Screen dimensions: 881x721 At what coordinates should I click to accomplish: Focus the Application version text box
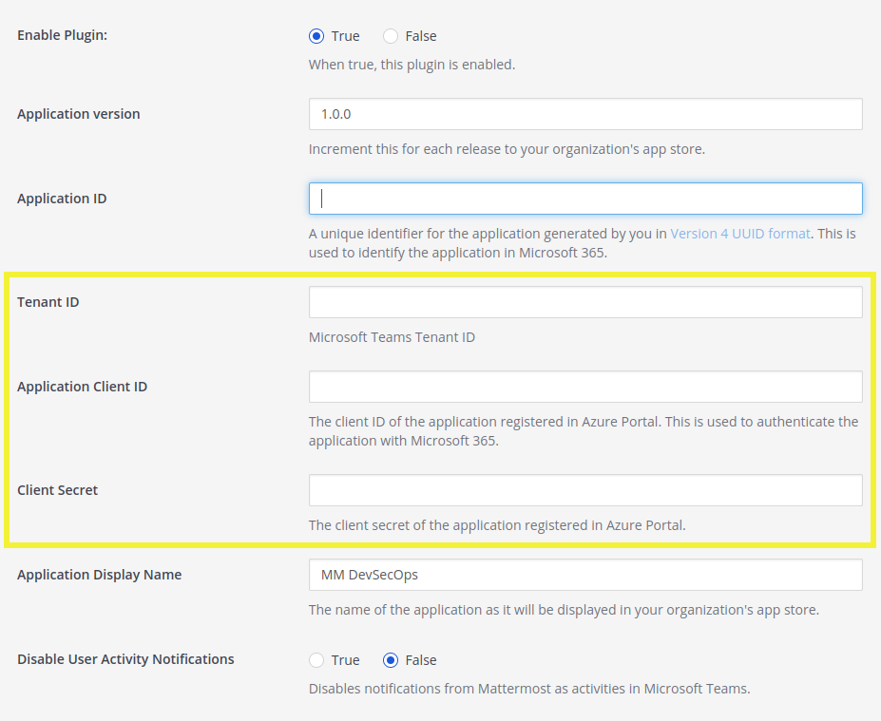pos(585,114)
